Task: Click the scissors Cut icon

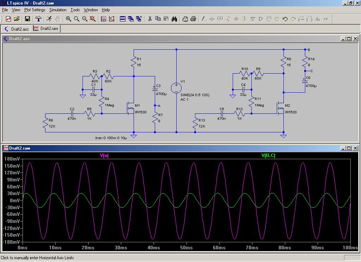Action: (150, 19)
